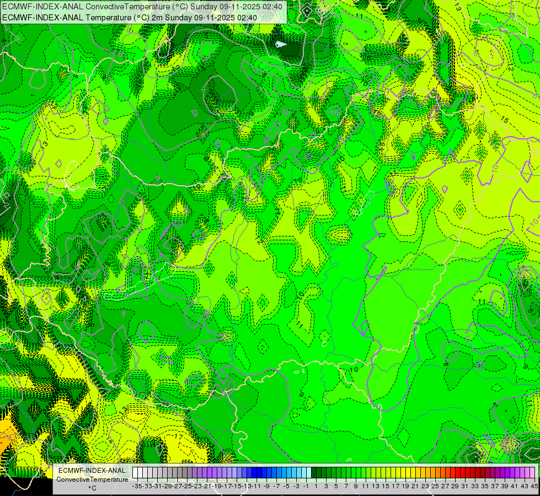Select the legend value -25
Screen dimensions: 540x496
pyautogui.click(x=187, y=486)
